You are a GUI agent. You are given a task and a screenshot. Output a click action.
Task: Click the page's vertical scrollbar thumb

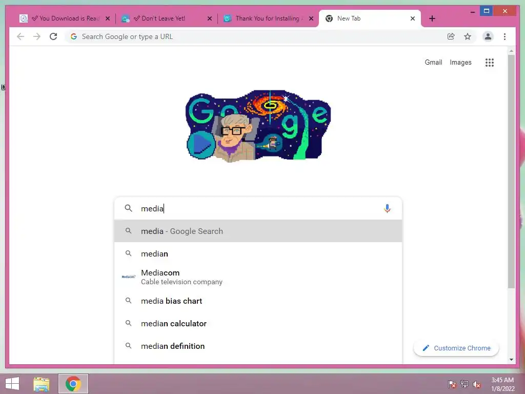511,171
